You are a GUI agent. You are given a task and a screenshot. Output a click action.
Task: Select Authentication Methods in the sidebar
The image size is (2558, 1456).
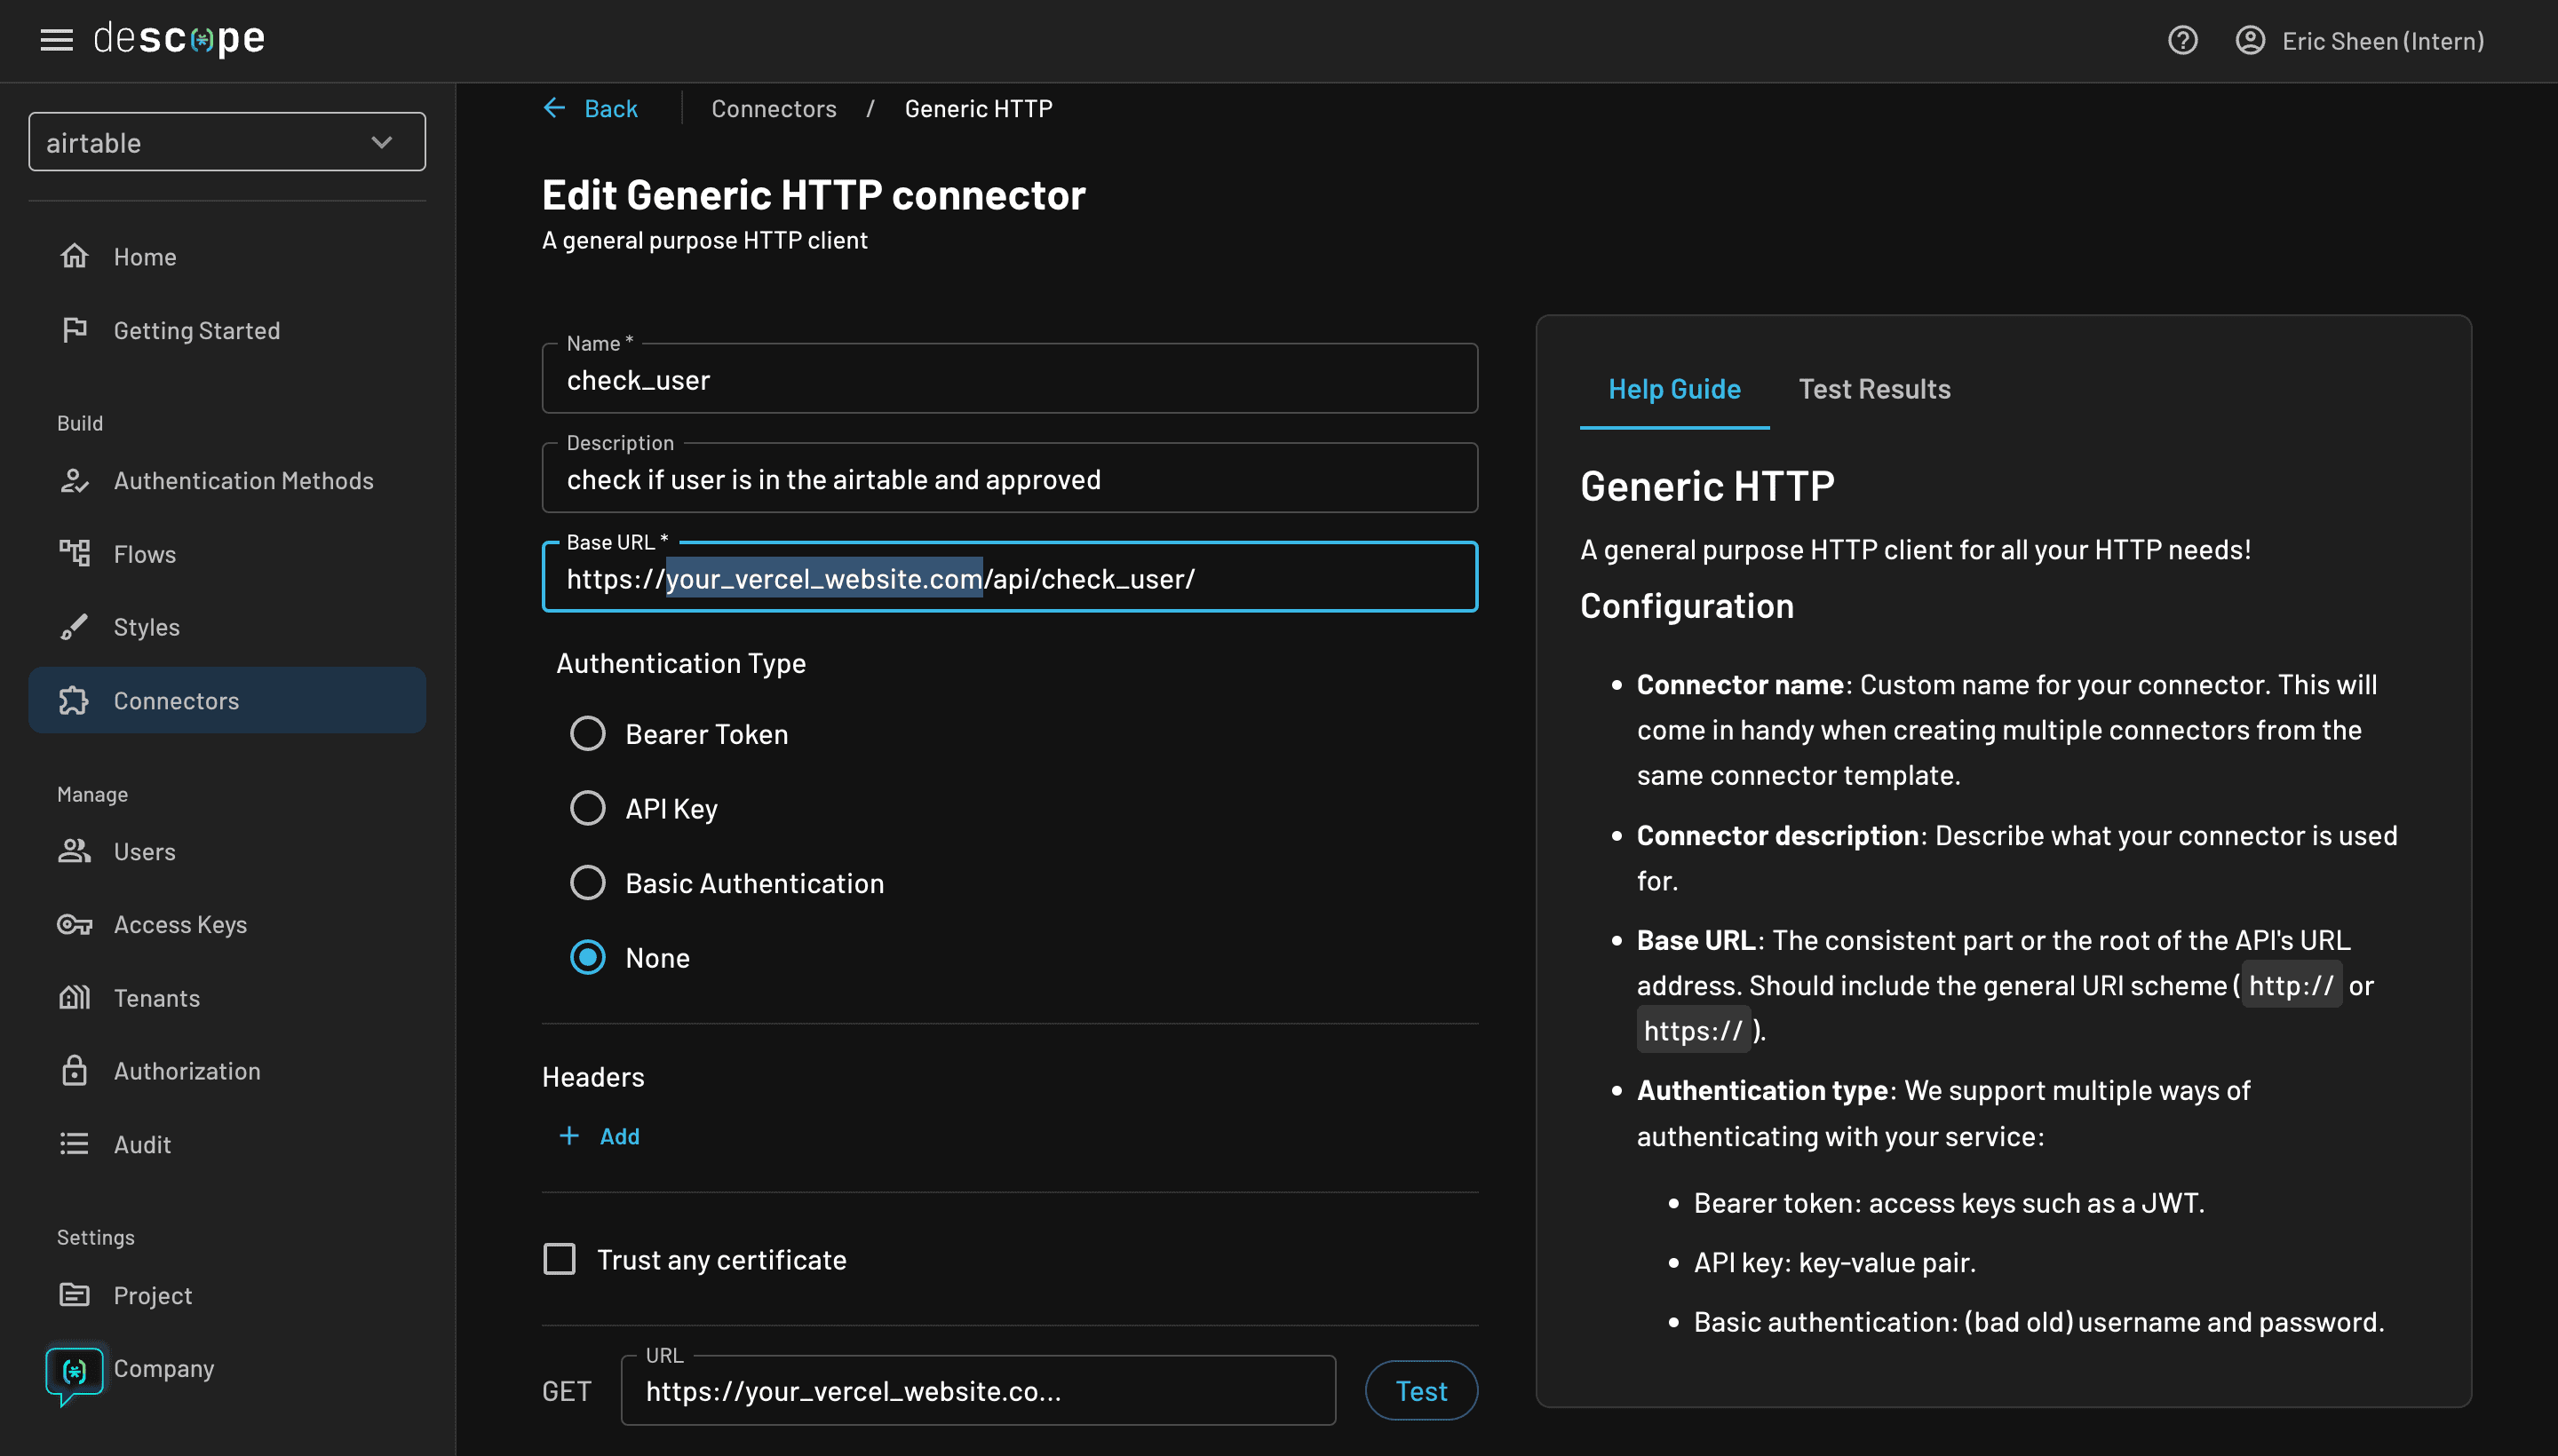pos(244,481)
